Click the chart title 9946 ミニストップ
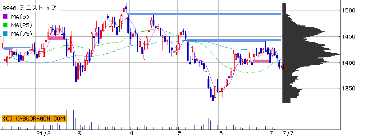This screenshot has width=366, height=137. [30, 8]
